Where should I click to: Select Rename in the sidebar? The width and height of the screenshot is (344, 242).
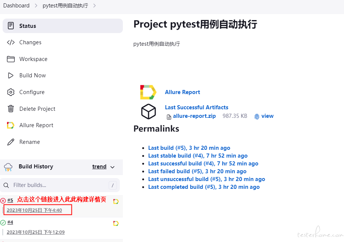click(x=63, y=142)
